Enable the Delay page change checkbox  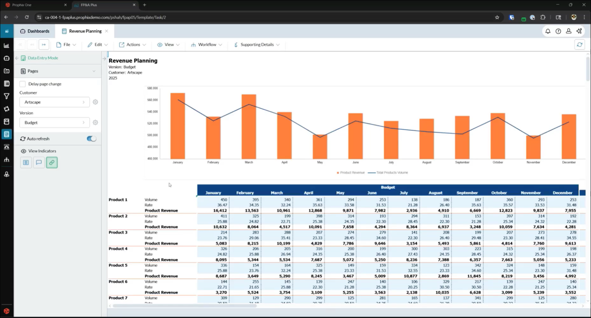23,84
